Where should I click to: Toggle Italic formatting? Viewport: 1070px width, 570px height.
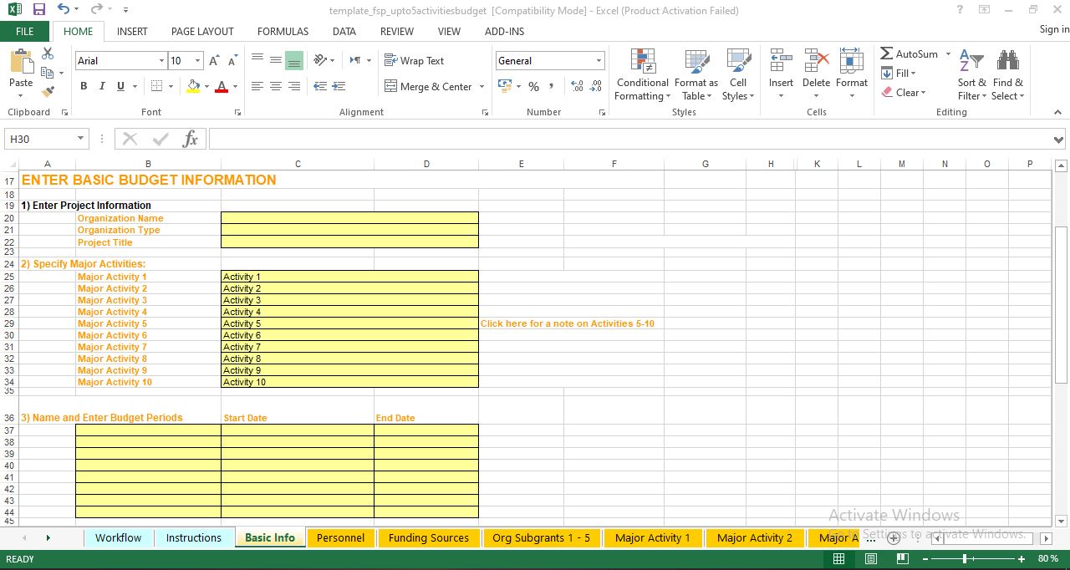(x=100, y=86)
